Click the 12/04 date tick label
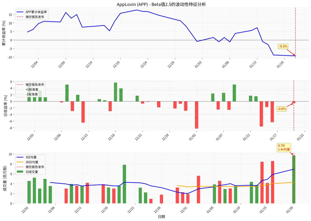This screenshot has height=221, width=311. coord(34,65)
